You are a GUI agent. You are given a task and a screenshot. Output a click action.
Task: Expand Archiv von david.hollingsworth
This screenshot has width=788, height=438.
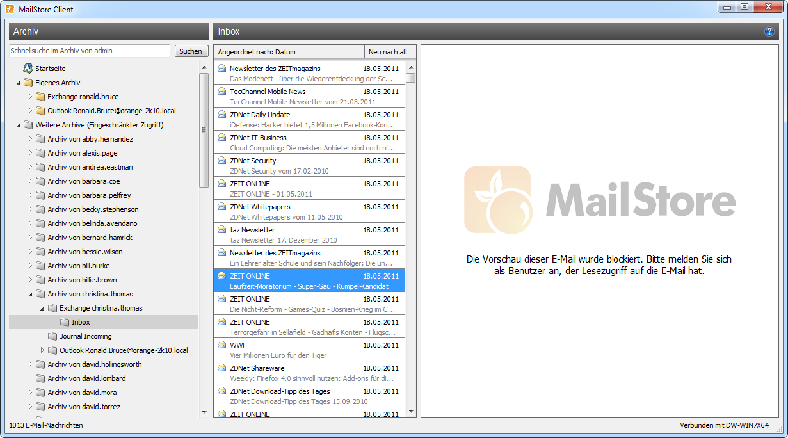point(30,364)
